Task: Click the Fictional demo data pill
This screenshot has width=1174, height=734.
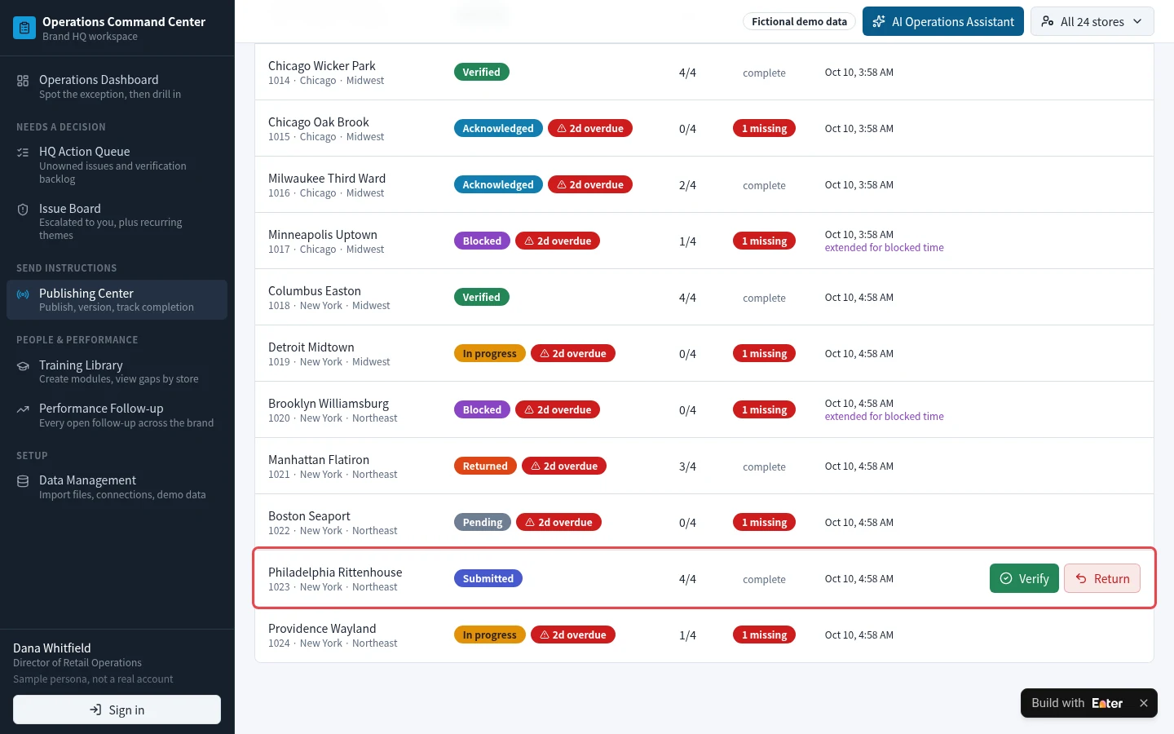Action: coord(799,22)
